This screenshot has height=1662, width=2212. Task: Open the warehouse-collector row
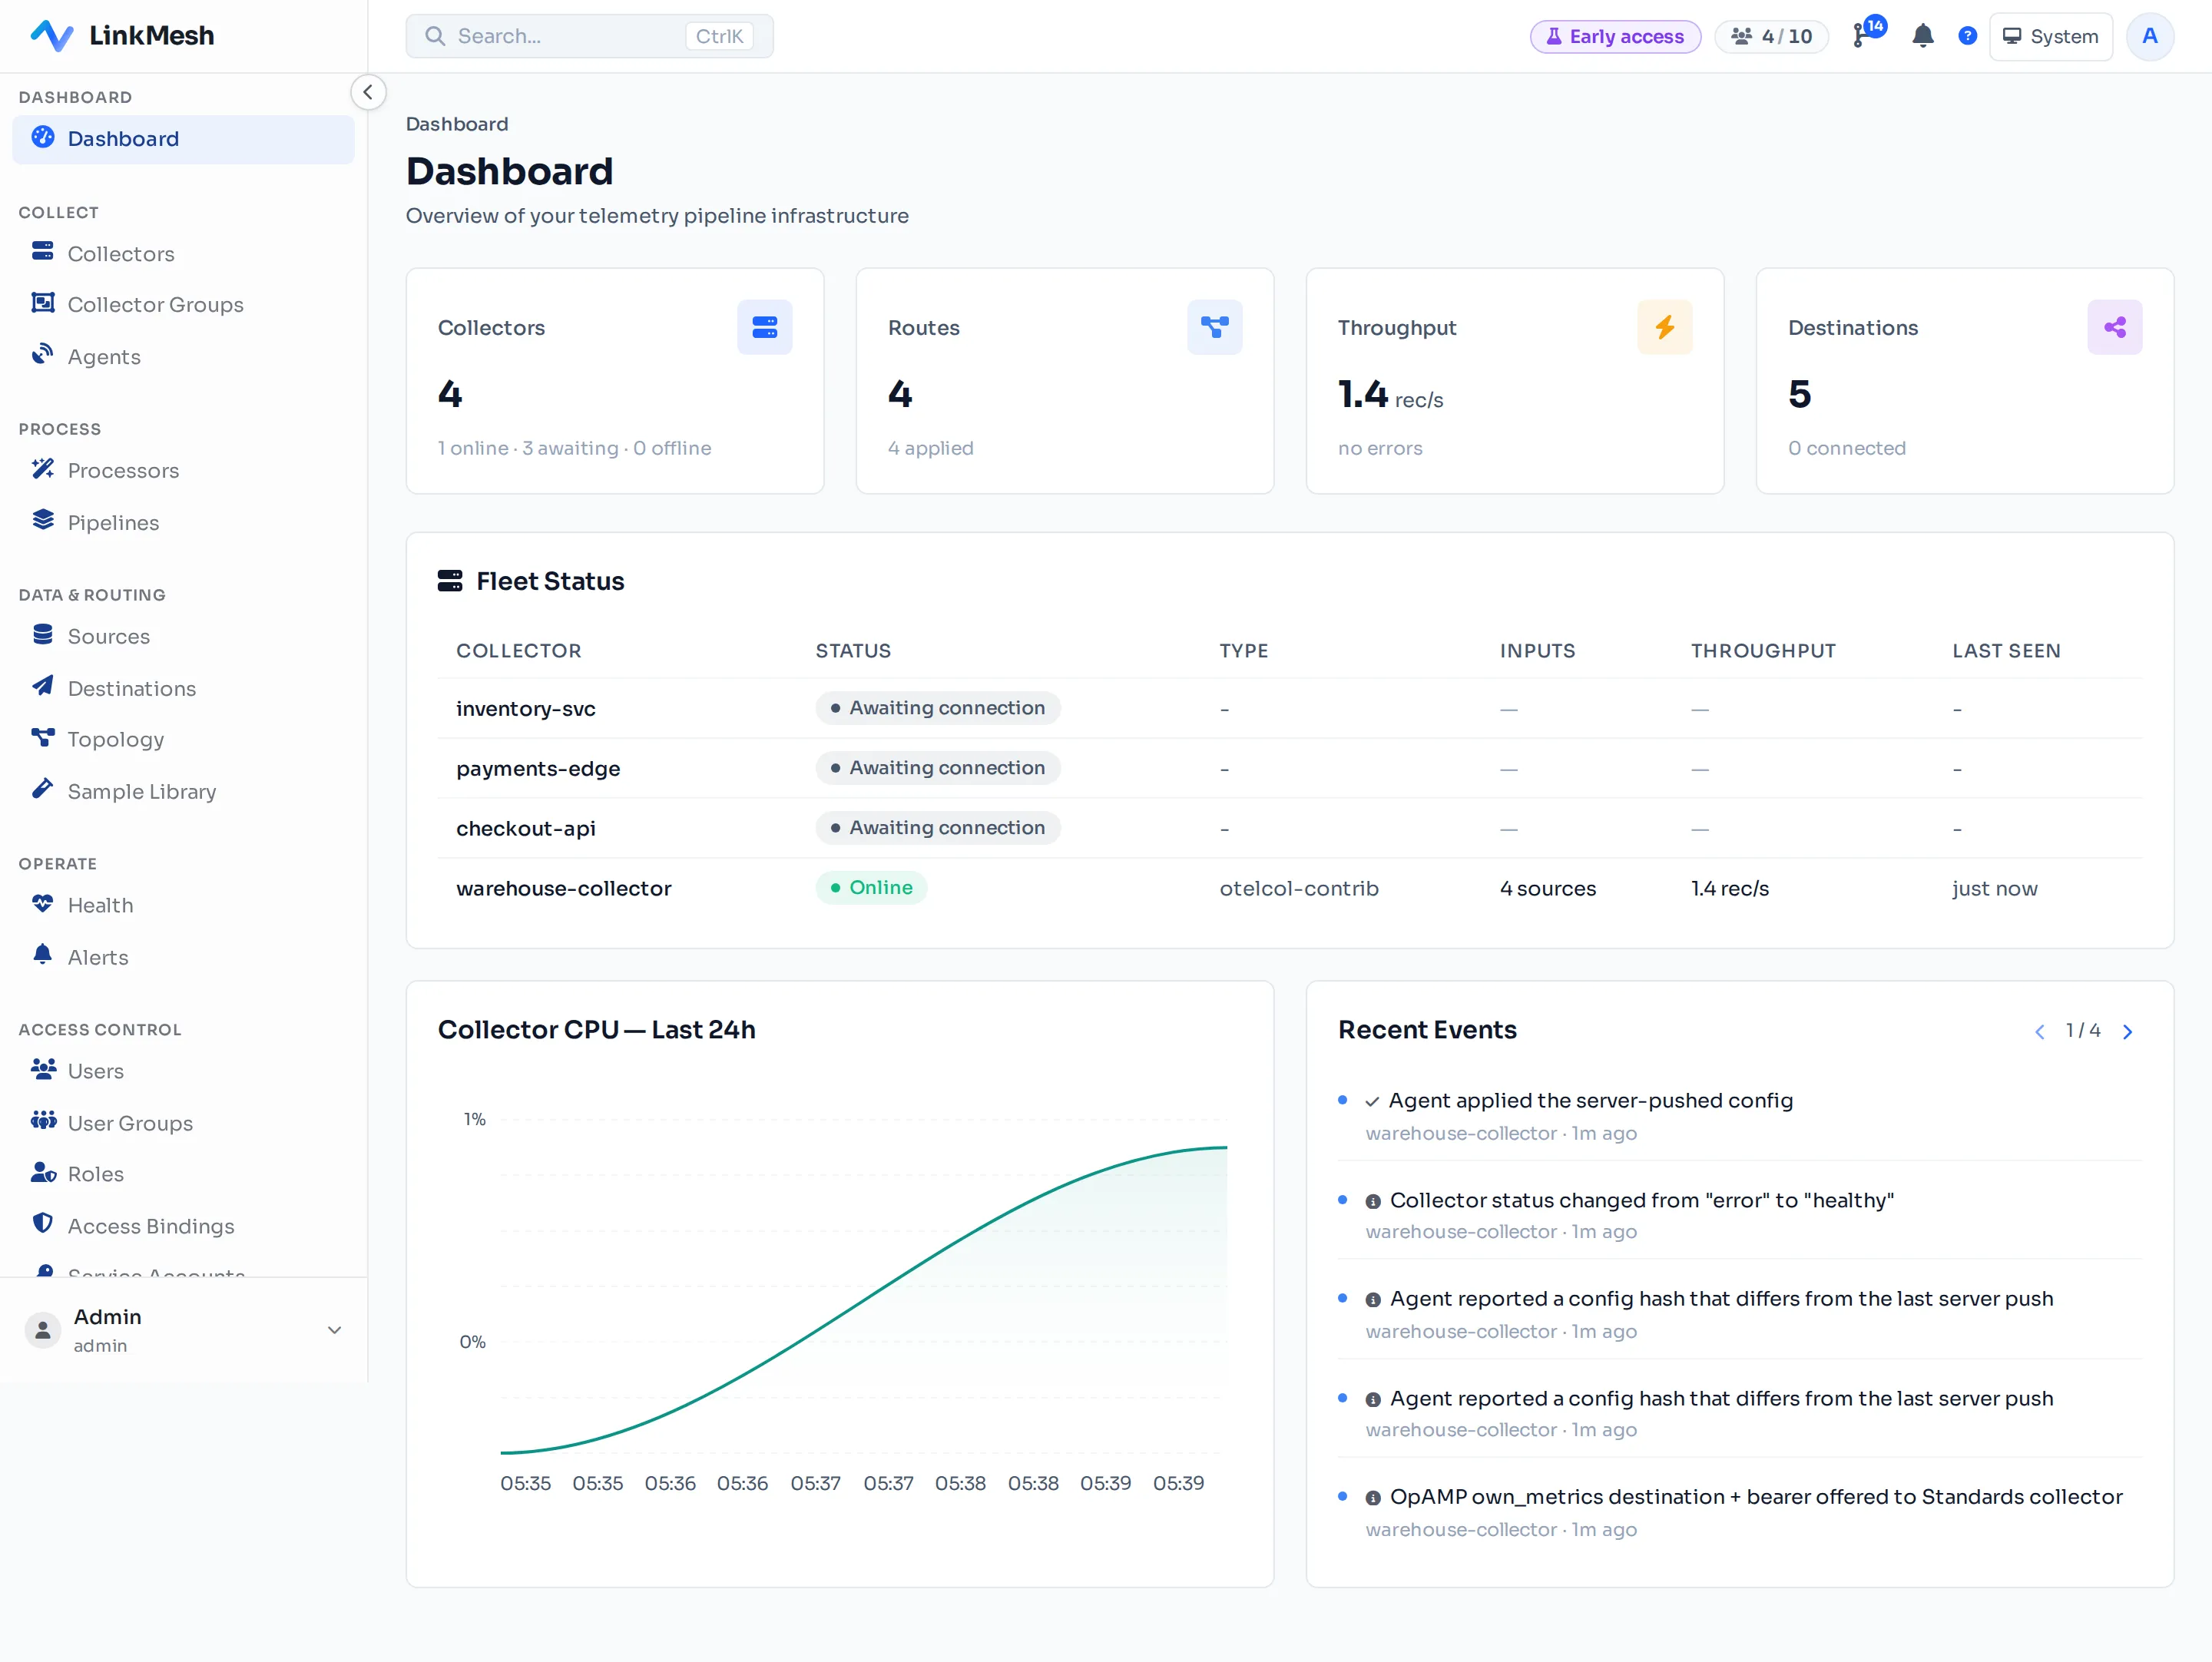click(x=1290, y=888)
